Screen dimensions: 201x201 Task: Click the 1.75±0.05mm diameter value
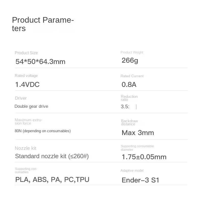pyautogui.click(x=144, y=157)
